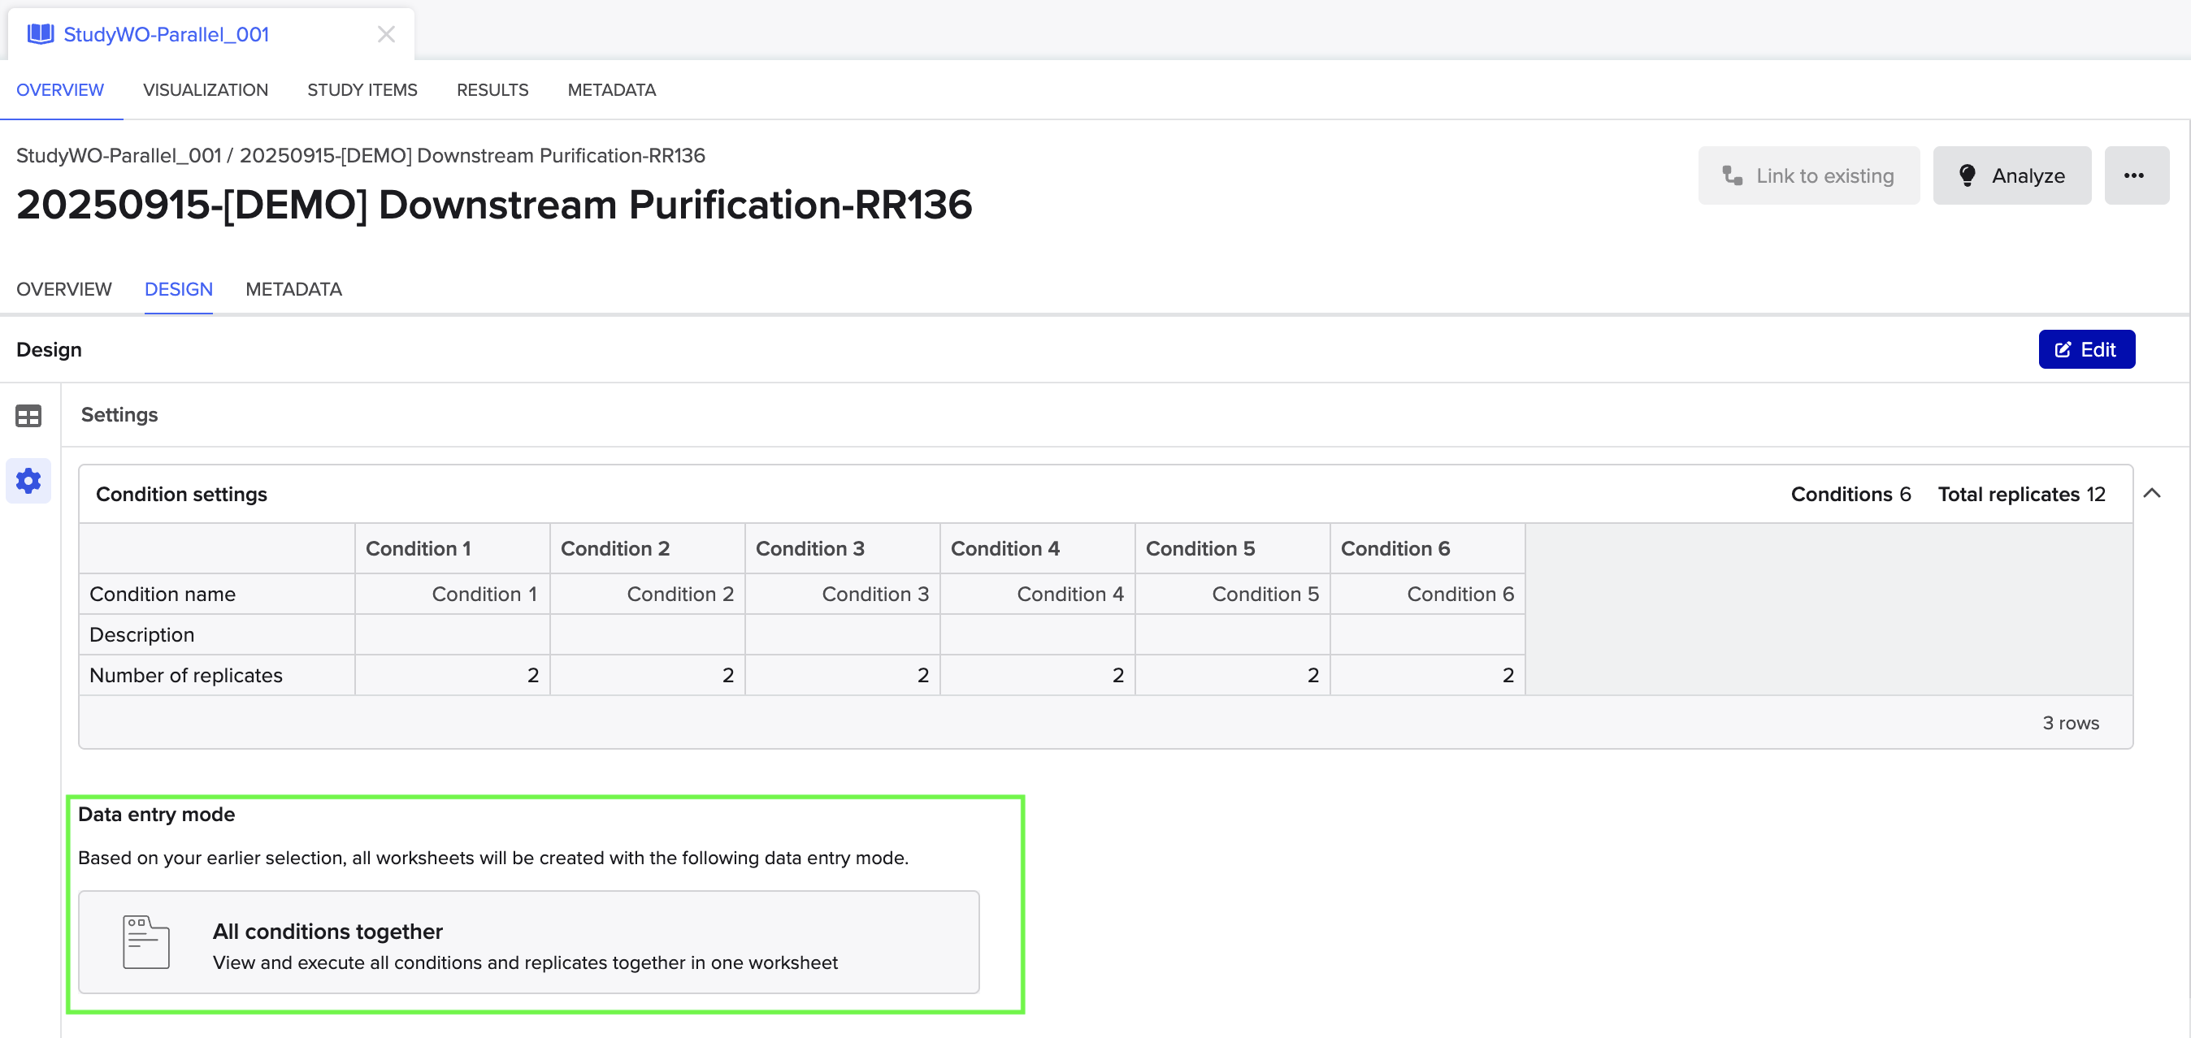Select the inner METADATA sub-tab
The image size is (2191, 1038).
(293, 289)
